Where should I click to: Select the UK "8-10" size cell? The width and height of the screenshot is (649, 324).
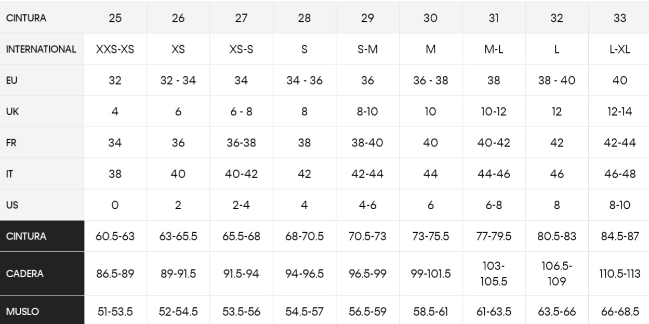367,112
